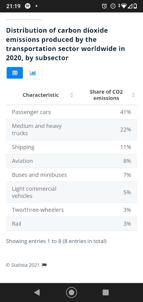Tap the Wi-Fi signal status icon

tap(123, 6)
